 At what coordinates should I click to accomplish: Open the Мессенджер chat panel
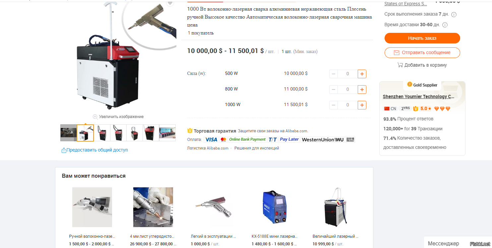click(x=443, y=244)
